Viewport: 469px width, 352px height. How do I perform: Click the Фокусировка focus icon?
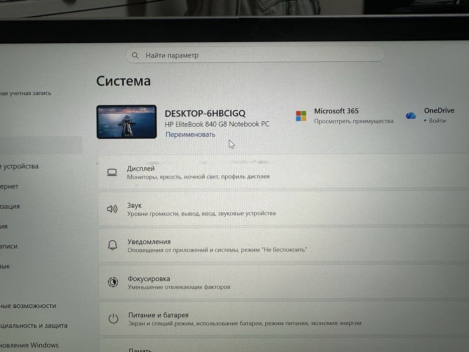point(113,282)
